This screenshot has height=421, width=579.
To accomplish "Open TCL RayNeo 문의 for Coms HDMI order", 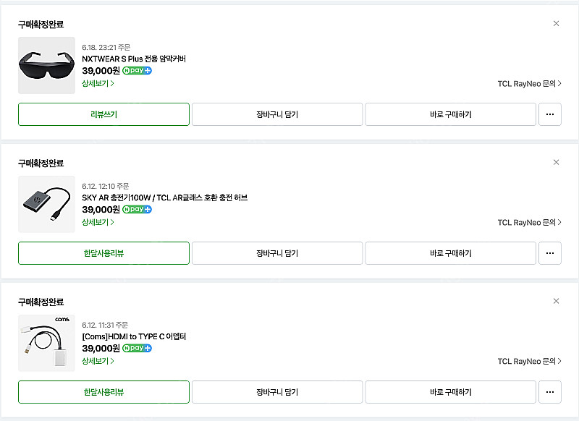I will (530, 361).
